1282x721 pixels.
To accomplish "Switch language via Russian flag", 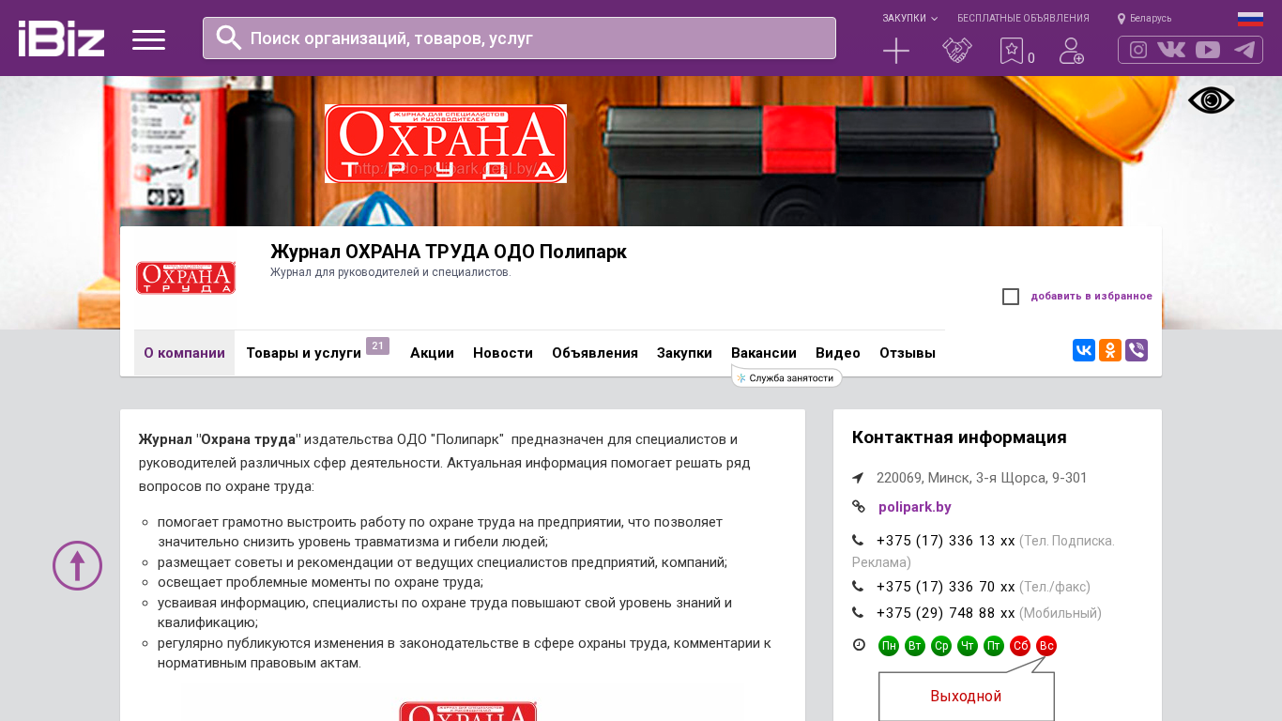I will point(1250,19).
